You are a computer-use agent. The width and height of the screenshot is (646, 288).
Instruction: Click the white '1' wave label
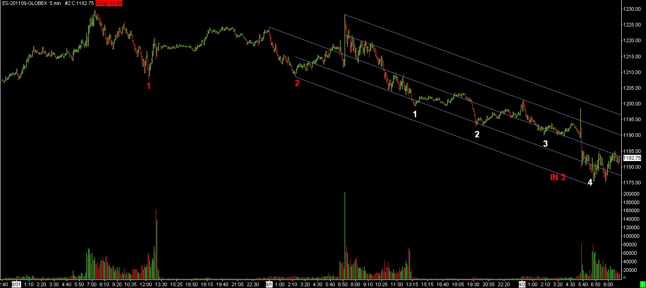415,114
